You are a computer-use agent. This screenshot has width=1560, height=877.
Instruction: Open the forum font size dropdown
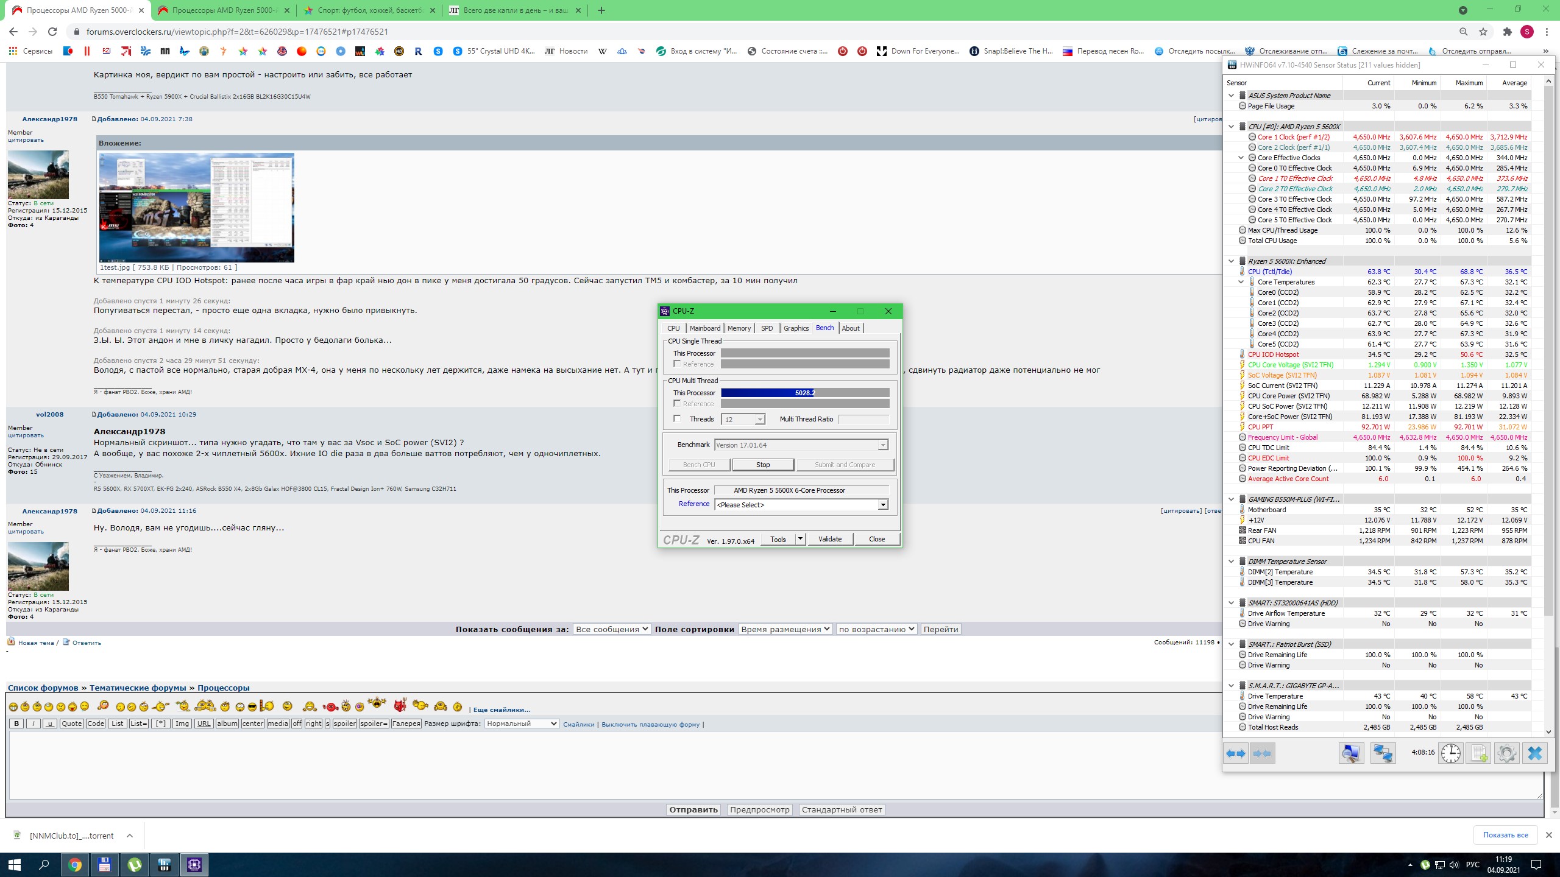522,724
